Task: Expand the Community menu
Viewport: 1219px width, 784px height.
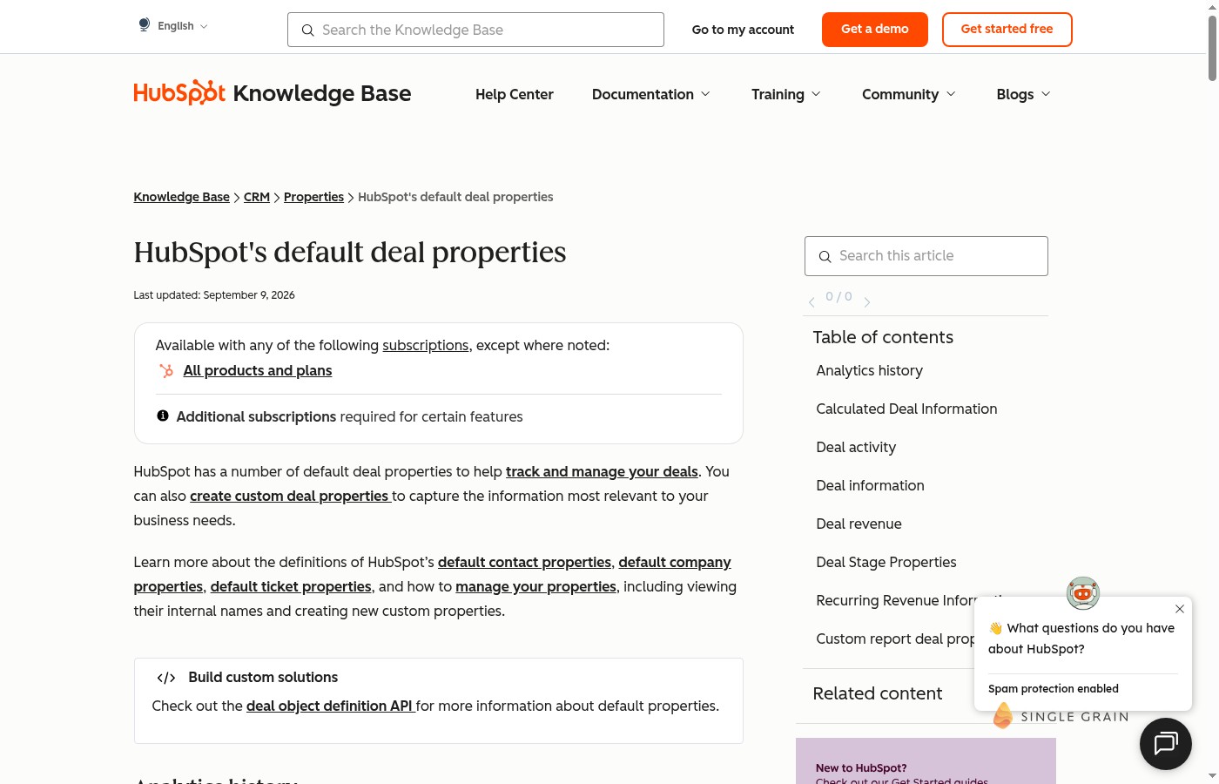Action: point(909,94)
